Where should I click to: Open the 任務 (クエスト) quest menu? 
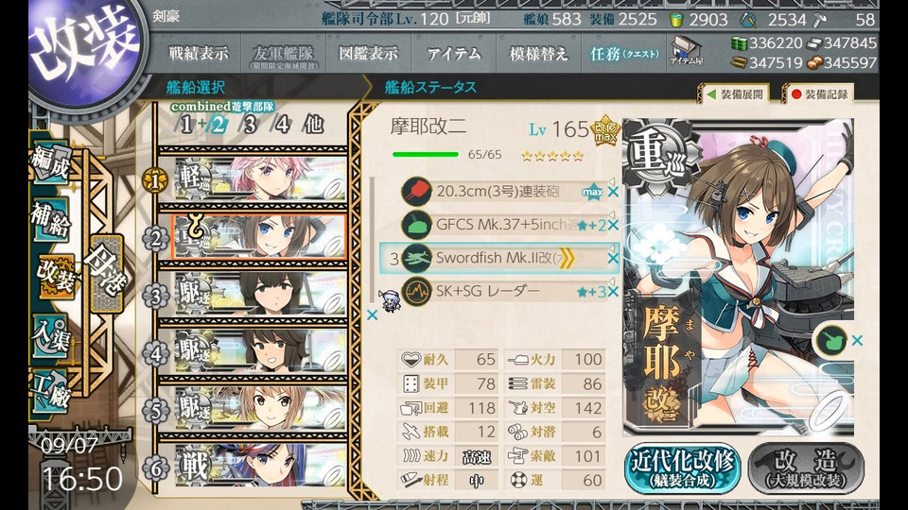pyautogui.click(x=624, y=54)
